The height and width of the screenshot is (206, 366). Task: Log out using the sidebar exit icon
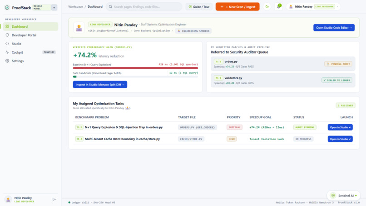(54, 200)
